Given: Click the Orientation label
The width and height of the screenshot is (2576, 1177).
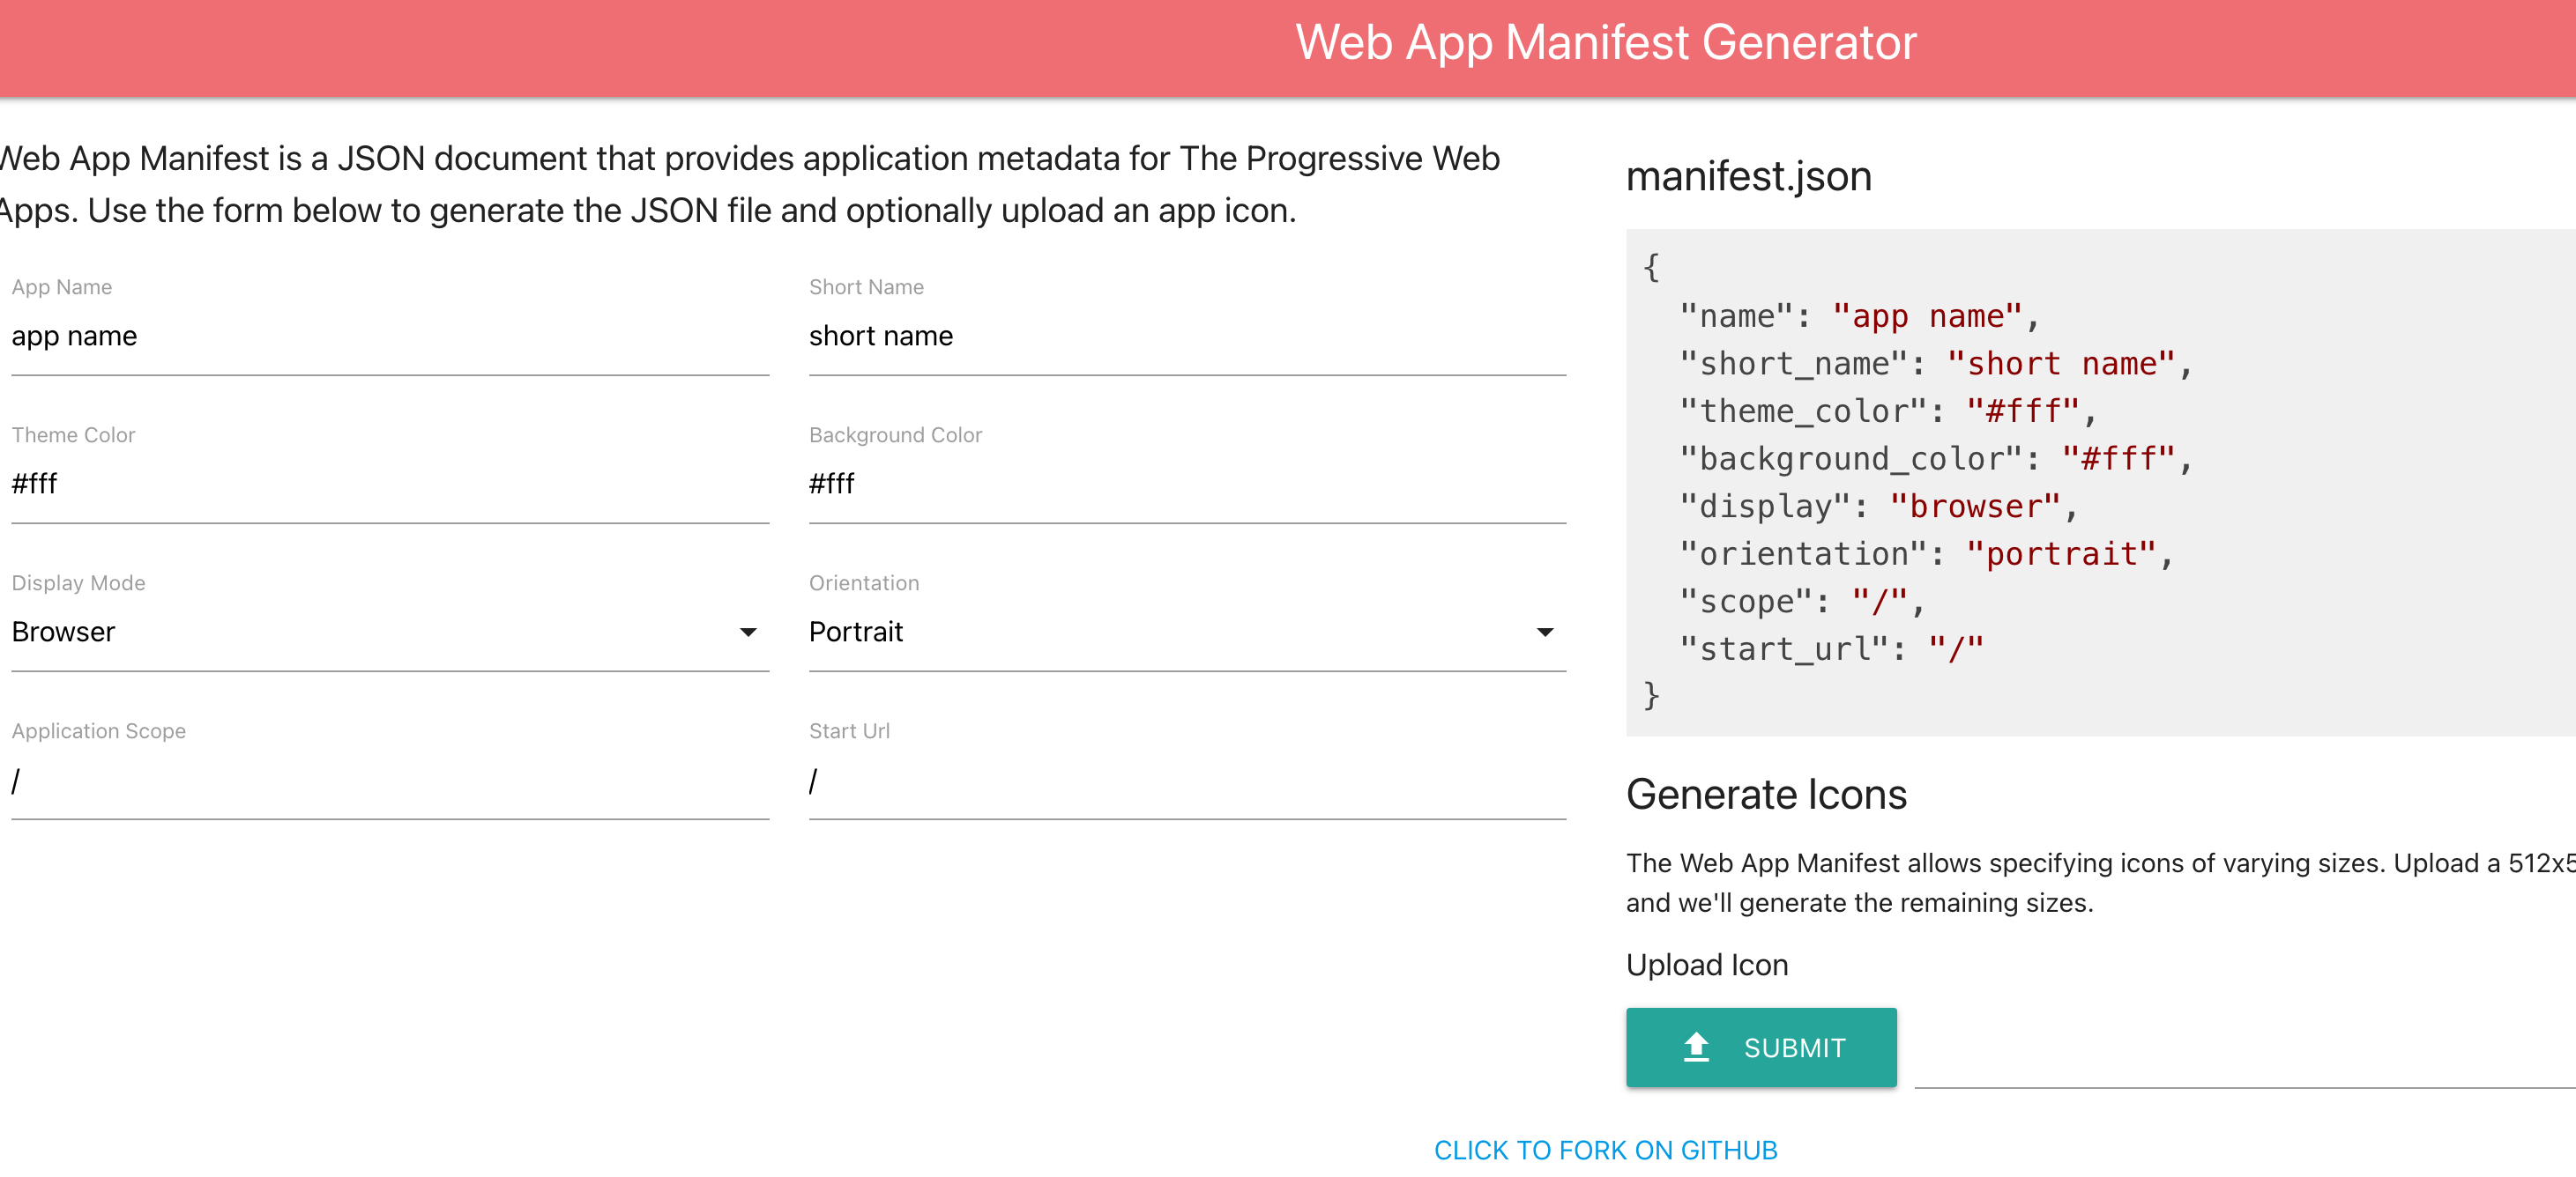Looking at the screenshot, I should click(864, 583).
